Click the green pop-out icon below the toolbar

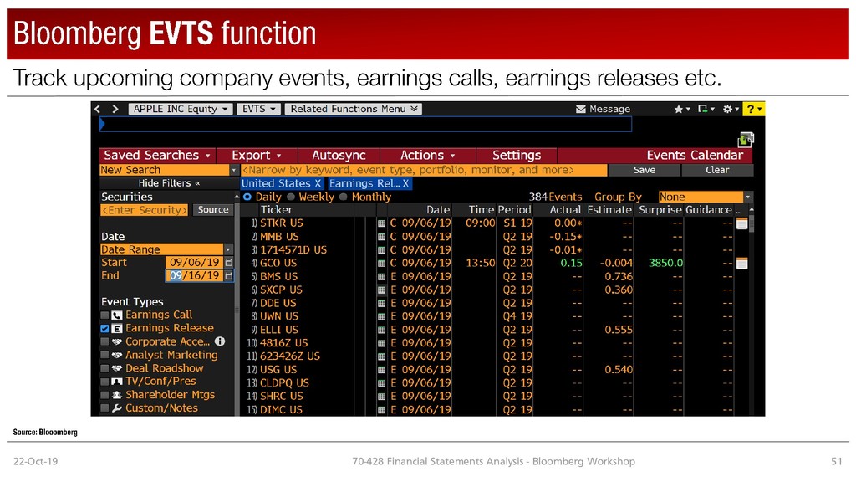pos(746,140)
